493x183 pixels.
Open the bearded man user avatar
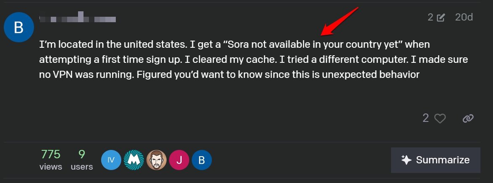(x=157, y=160)
